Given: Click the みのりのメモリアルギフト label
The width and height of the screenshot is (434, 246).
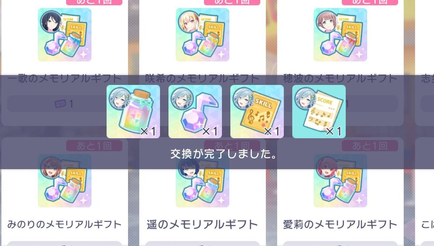Looking at the screenshot, I should 64,224.
